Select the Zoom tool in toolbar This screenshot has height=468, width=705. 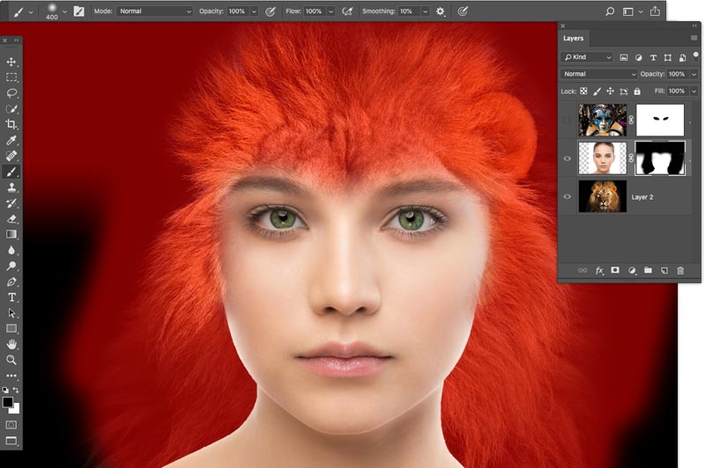click(11, 360)
